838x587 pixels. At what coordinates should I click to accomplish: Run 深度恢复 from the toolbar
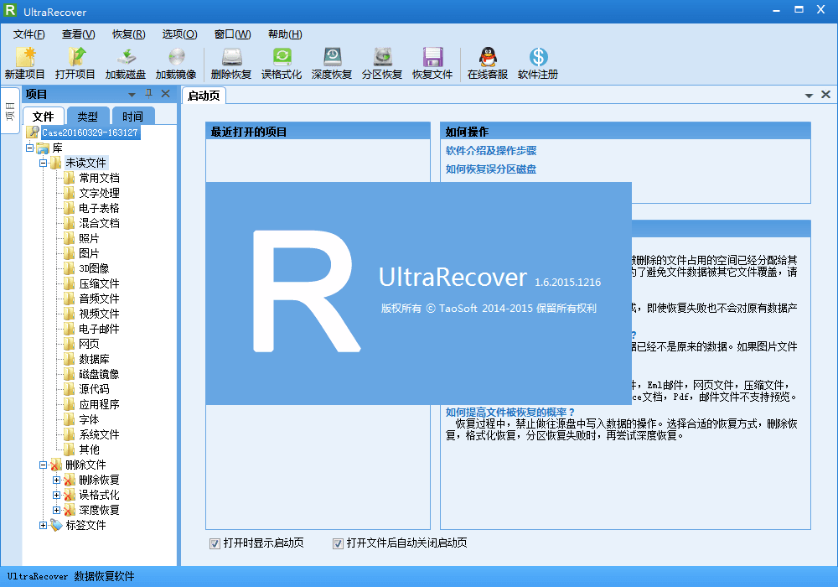332,63
